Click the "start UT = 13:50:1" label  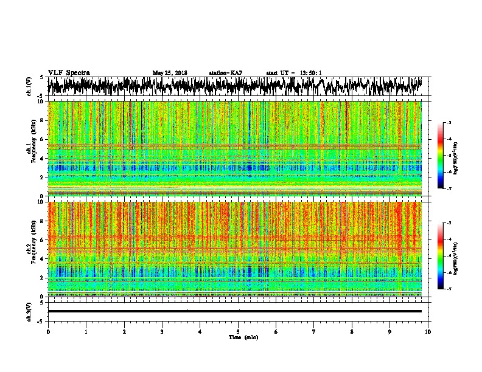pos(294,73)
